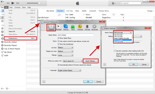Viewport: 155px width, 94px height.
Task: Toggle custom colors for open albums checkbox
Action: click(58, 41)
